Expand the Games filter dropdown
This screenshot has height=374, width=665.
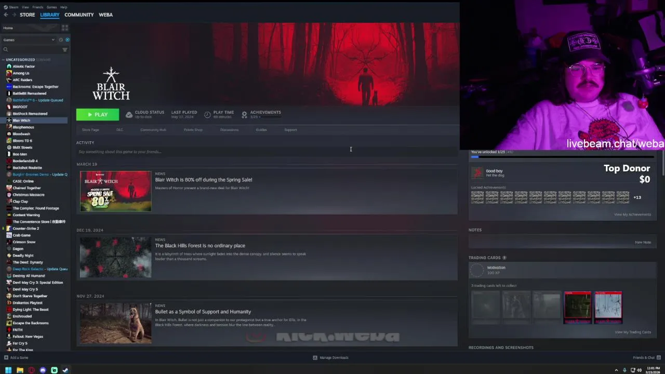(29, 39)
